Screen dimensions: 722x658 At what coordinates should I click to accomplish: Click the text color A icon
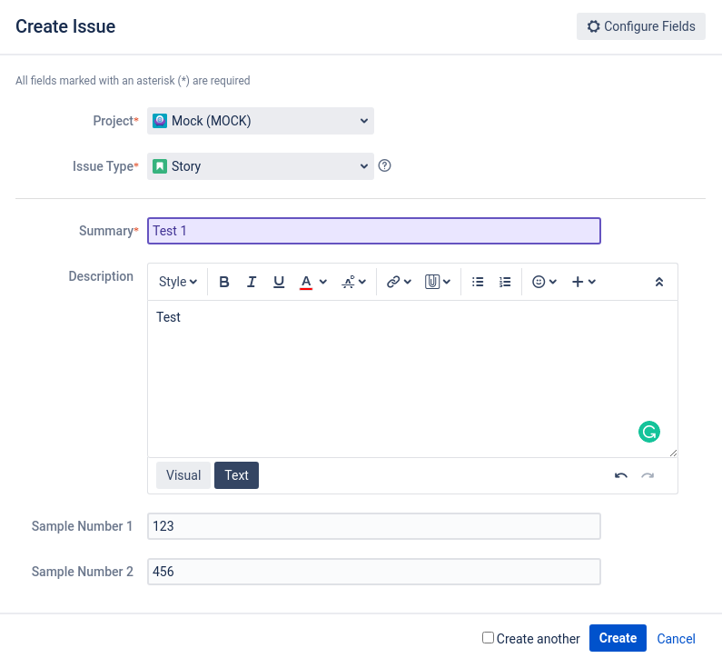click(x=306, y=282)
